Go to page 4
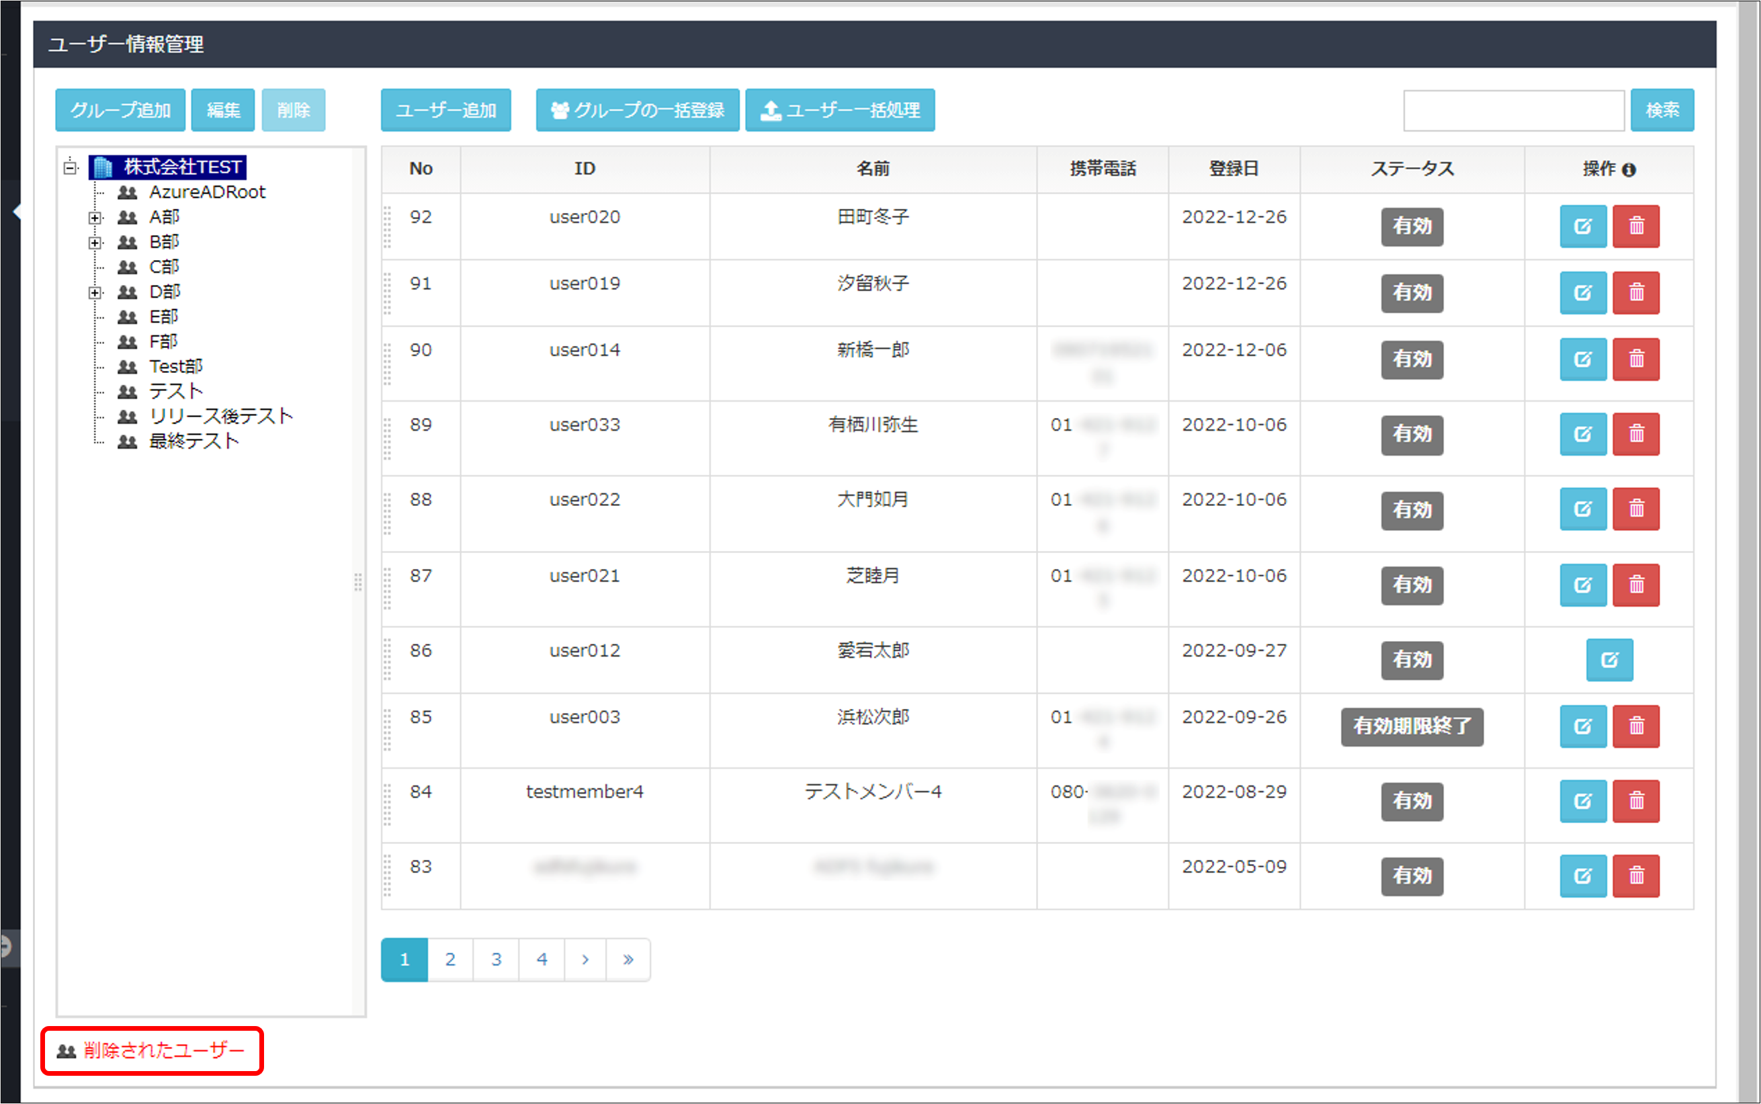 point(542,960)
